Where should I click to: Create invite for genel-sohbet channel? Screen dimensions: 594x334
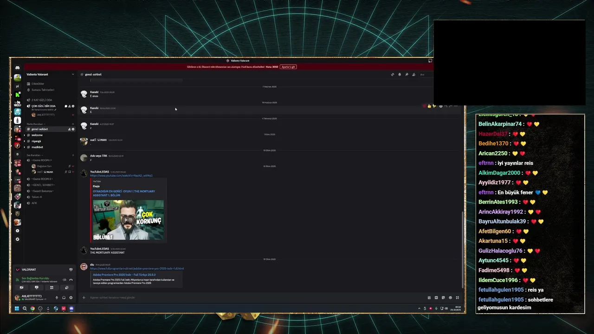pos(69,129)
